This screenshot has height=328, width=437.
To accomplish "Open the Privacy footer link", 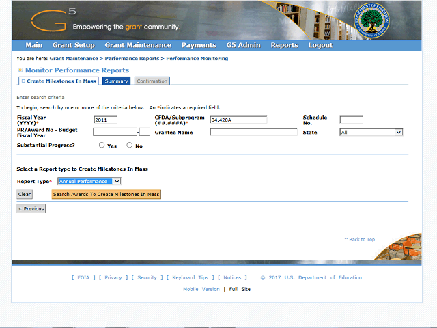I will point(113,278).
